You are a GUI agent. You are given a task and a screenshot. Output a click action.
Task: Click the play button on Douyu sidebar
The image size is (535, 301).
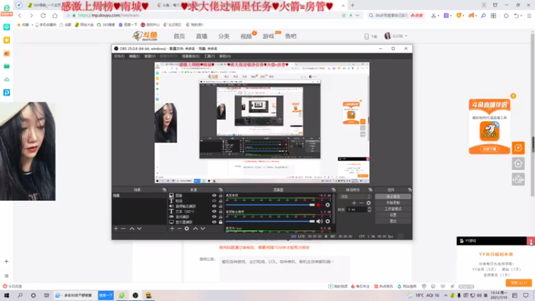coord(518,148)
